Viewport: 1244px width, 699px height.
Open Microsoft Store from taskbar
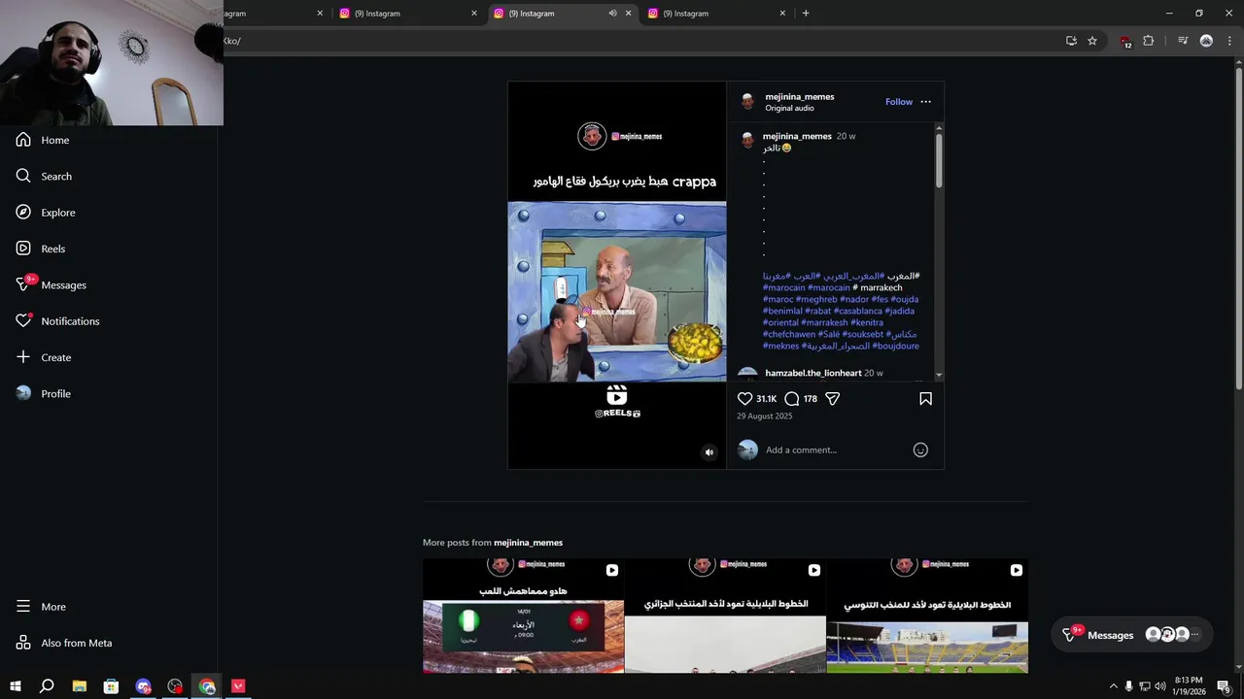point(111,686)
